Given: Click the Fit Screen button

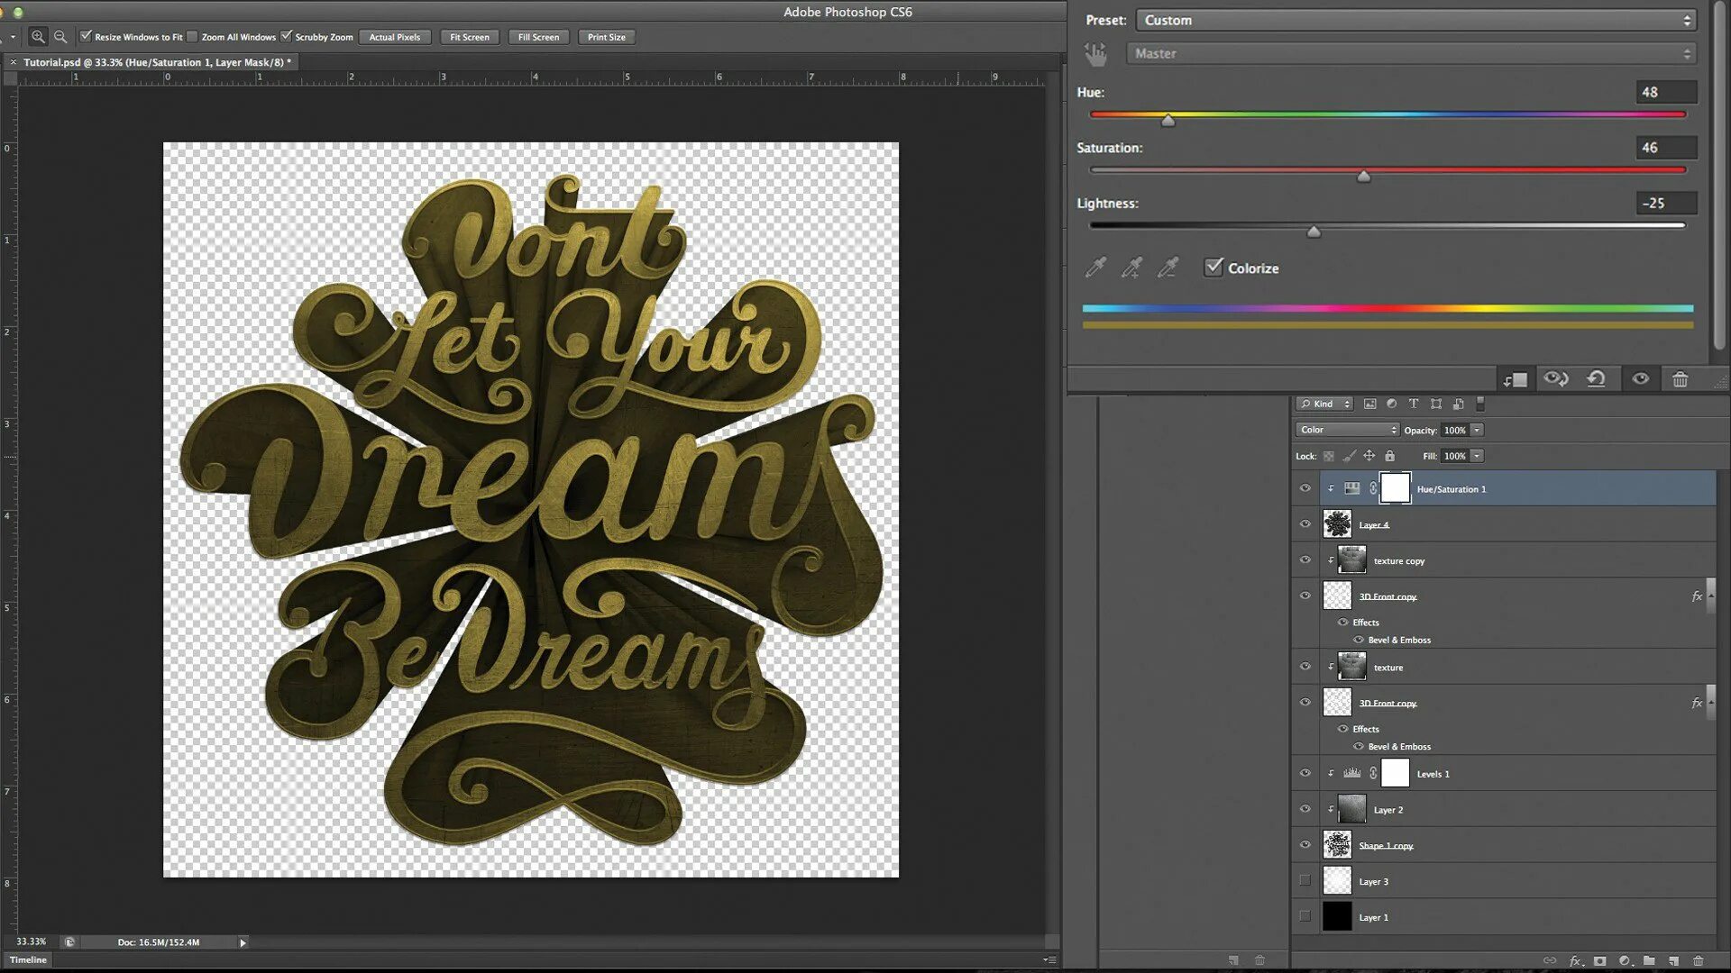Looking at the screenshot, I should tap(469, 37).
